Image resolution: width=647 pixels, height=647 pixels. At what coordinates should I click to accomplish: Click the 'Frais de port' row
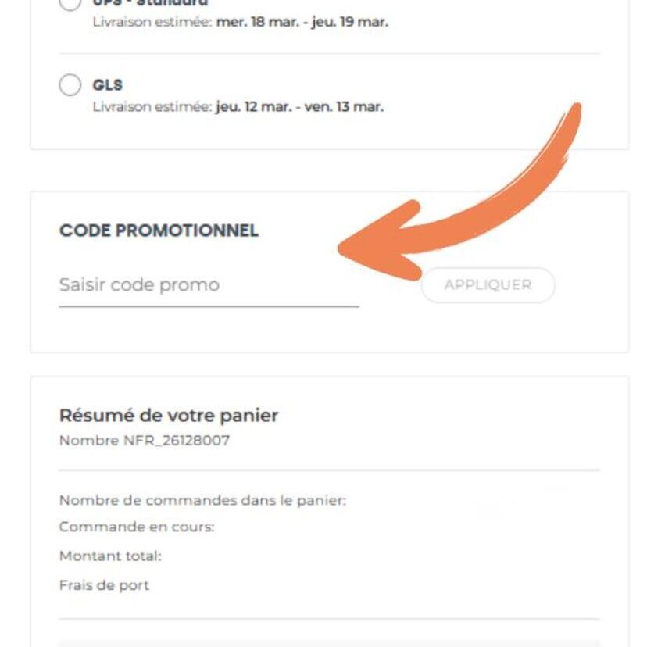[104, 585]
